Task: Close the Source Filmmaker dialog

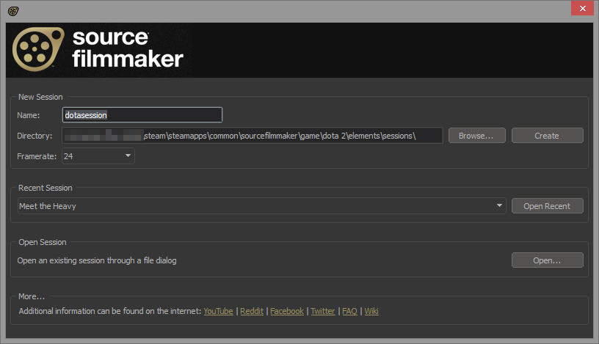Action: tap(582, 8)
